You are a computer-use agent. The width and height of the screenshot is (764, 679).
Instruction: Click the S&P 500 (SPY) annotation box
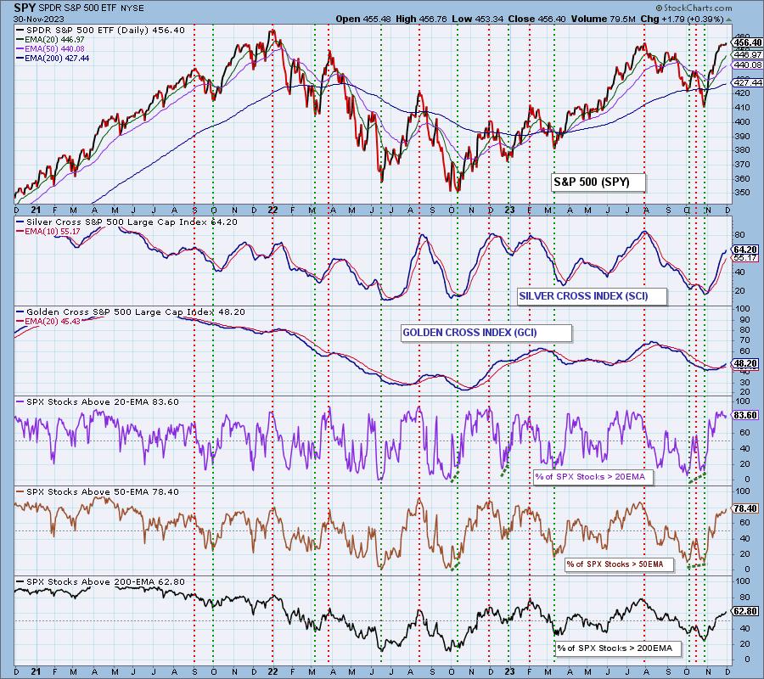click(598, 182)
